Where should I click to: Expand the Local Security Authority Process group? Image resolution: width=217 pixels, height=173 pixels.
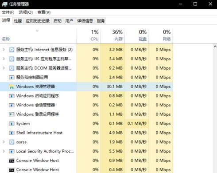[4, 151]
